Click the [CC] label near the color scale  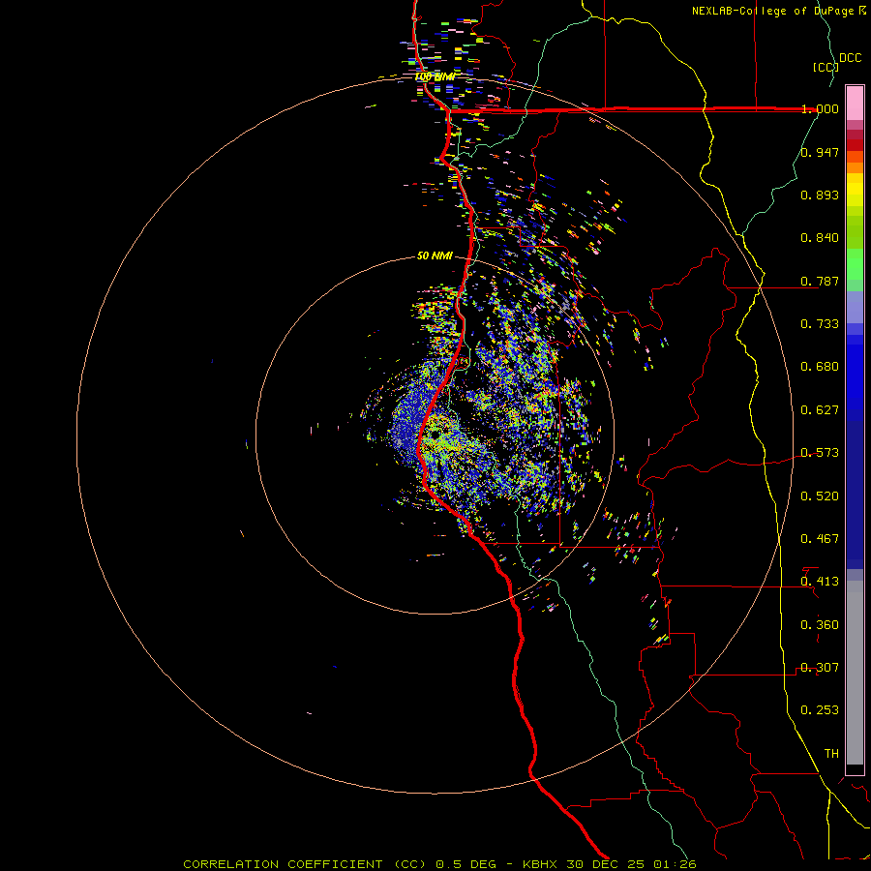coord(826,67)
